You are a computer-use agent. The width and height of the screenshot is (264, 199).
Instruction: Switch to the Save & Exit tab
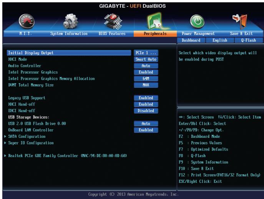(x=241, y=34)
